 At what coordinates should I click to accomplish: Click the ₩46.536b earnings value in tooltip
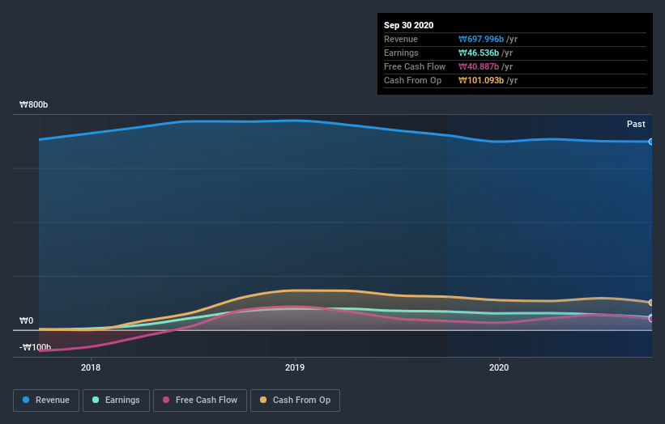(479, 53)
